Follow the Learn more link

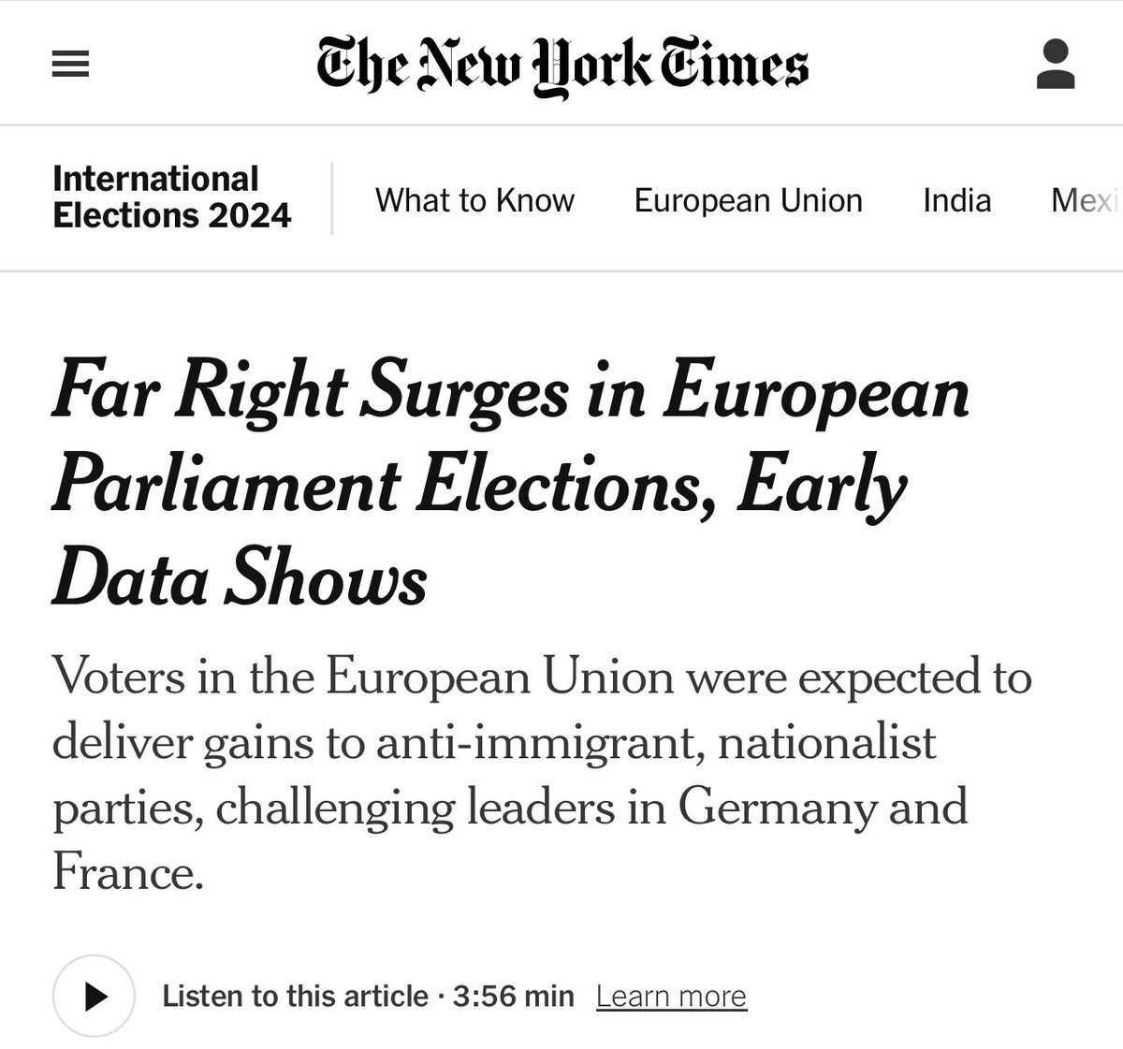pyautogui.click(x=671, y=997)
